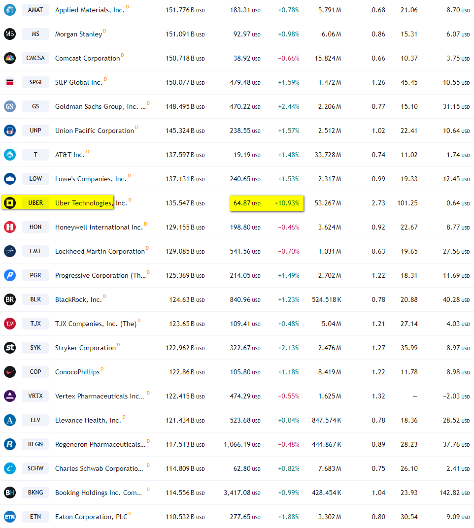Open the CMCSA ticker symbol
Viewport: 474px width, 528px height.
pyautogui.click(x=35, y=58)
